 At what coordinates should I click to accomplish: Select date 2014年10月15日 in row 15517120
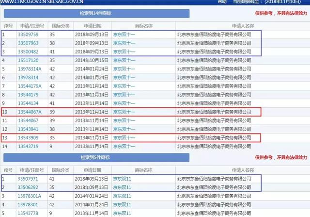(92, 60)
